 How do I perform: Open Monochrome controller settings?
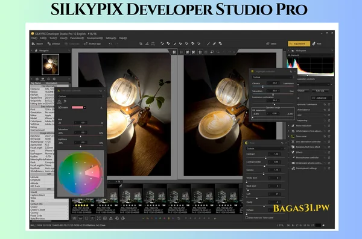coord(329,158)
